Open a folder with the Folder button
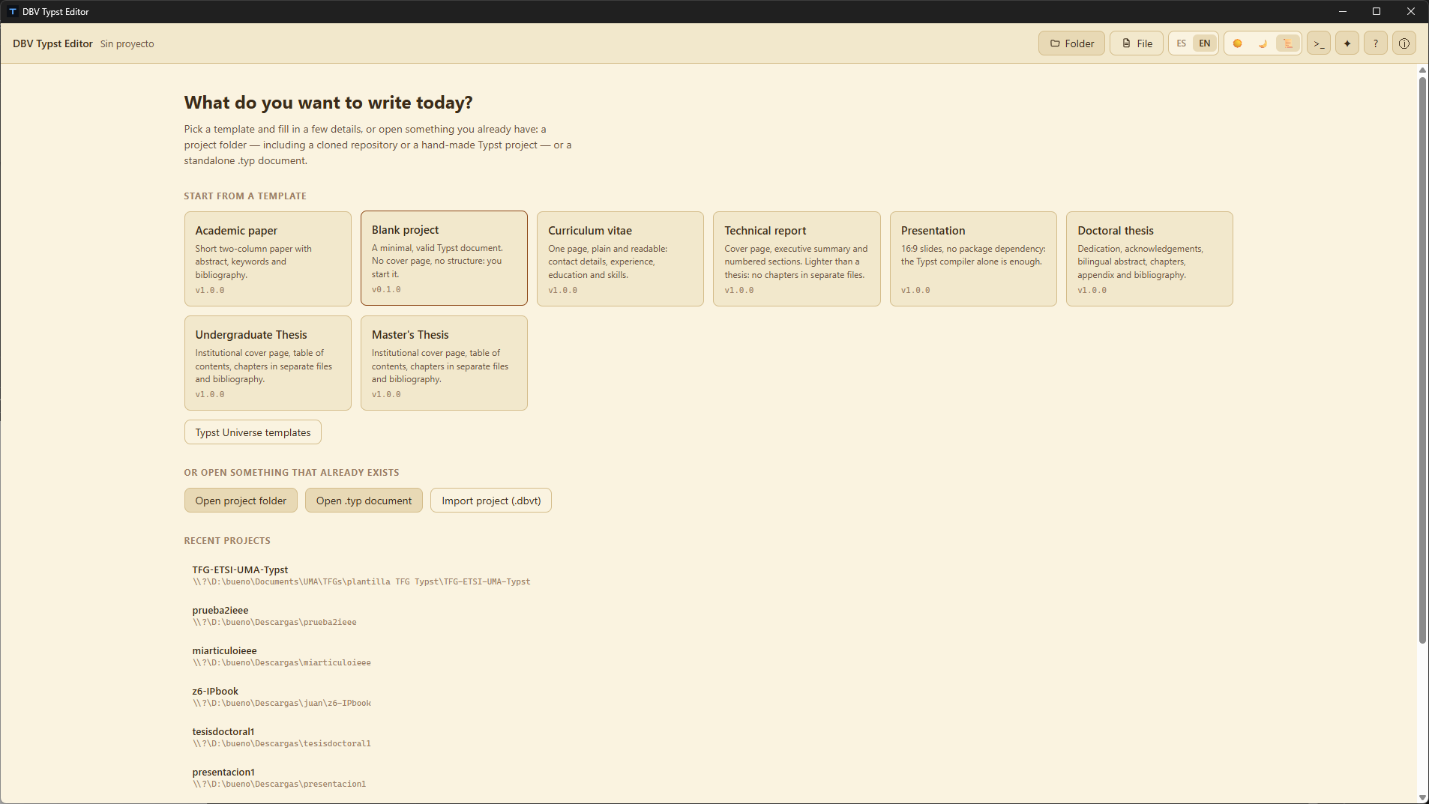The width and height of the screenshot is (1429, 804). pyautogui.click(x=1071, y=43)
